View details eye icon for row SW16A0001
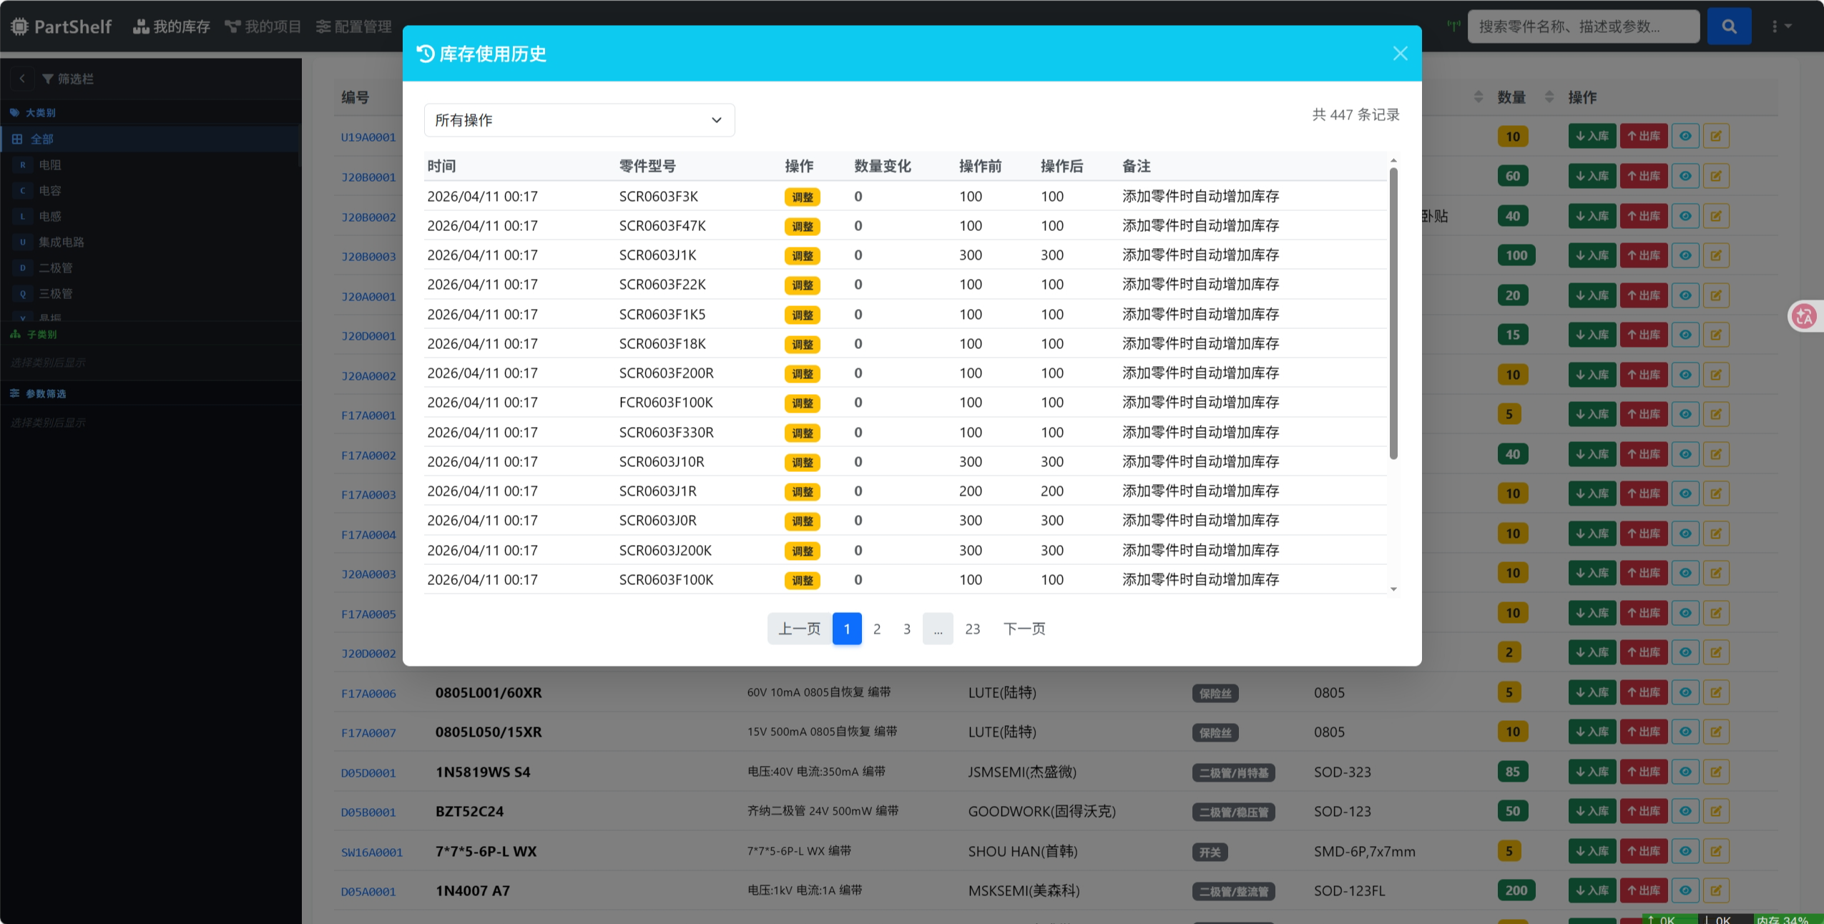 coord(1685,850)
